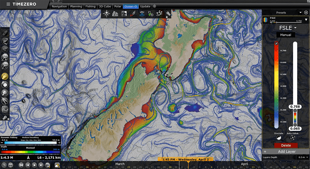Click the Add Layer button
Image resolution: width=310 pixels, height=169 pixels.
pyautogui.click(x=287, y=151)
